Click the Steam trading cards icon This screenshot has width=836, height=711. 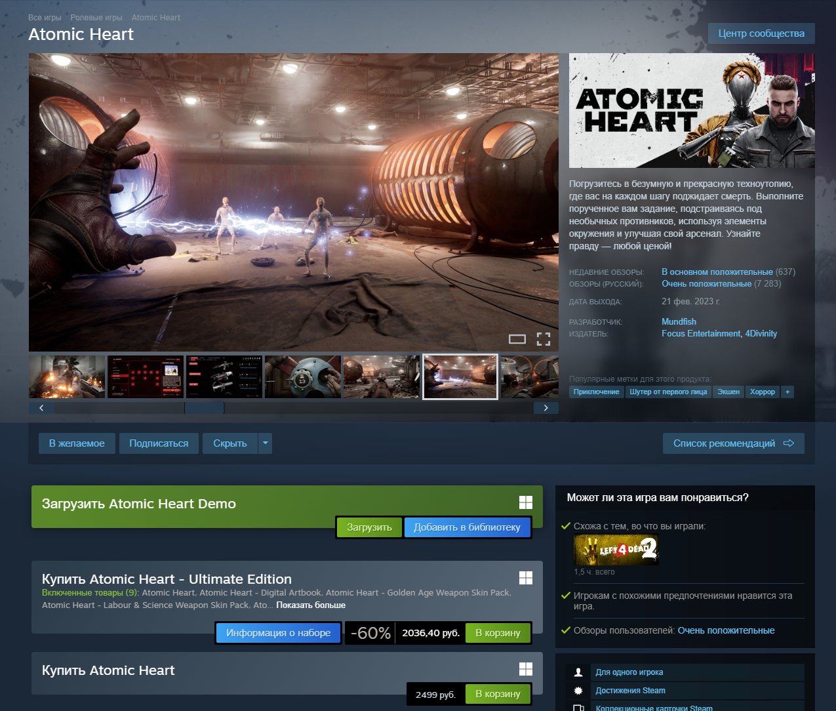[578, 708]
